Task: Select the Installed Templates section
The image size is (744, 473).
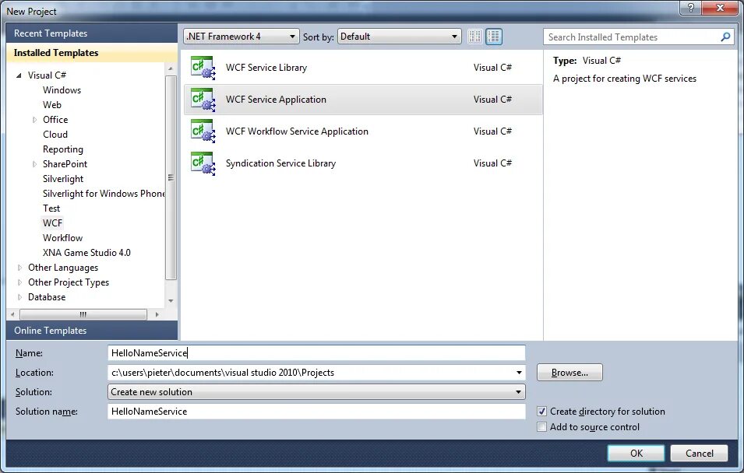Action: 92,53
